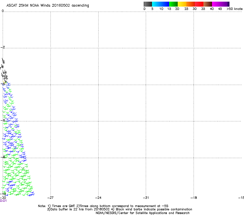244x215 pixels.
Task: Click the '-18' longitude axis label
Action: (x=194, y=198)
